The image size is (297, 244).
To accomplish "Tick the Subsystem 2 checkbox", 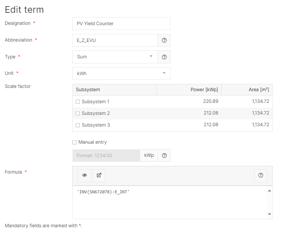I will pyautogui.click(x=78, y=113).
